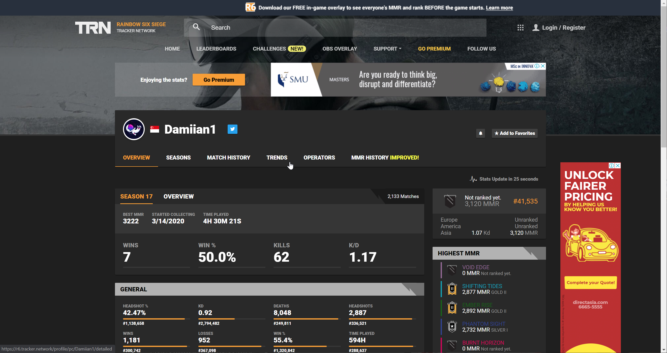The height and width of the screenshot is (353, 667).
Task: Open the Twitter icon beside Damiian1
Action: pyautogui.click(x=232, y=129)
